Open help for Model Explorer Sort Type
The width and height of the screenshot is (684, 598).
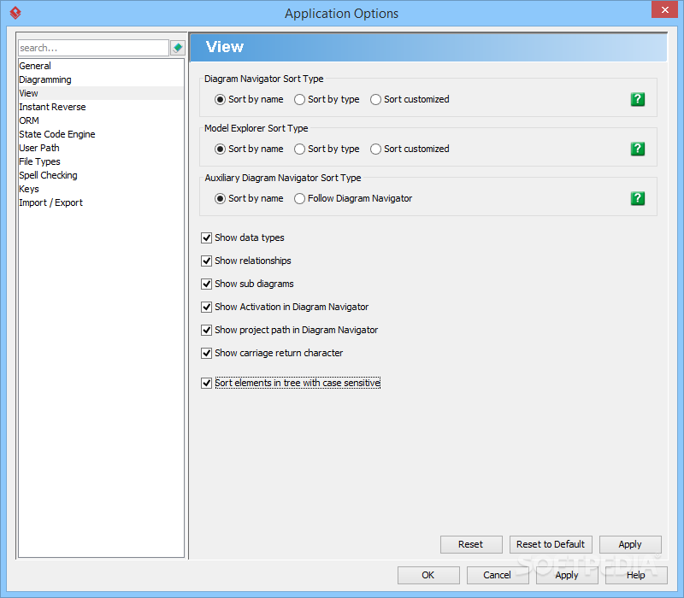point(637,149)
